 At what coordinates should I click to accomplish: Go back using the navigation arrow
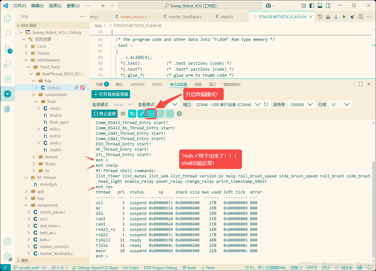tap(104, 6)
